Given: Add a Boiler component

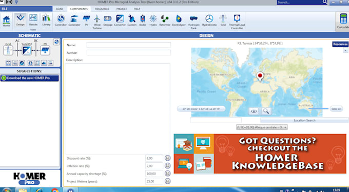Looking at the screenshot, I should (x=143, y=21).
